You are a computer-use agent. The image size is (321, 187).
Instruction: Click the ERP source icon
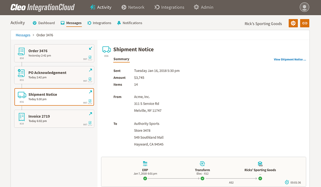tap(145, 164)
